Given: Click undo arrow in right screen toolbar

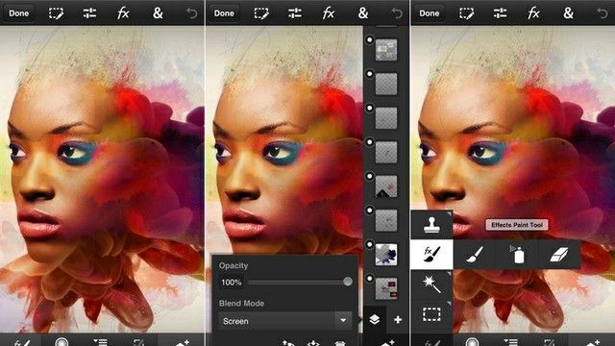Looking at the screenshot, I should point(603,13).
